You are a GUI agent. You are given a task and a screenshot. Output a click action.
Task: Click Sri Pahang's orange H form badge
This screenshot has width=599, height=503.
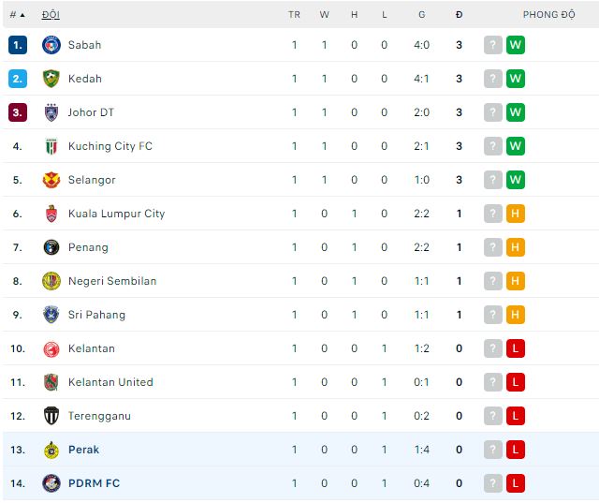pos(515,315)
